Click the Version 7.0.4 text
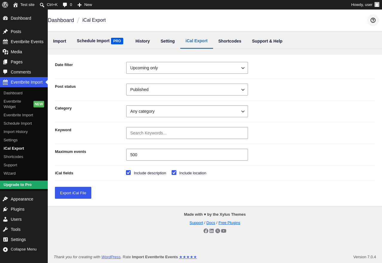Image resolution: width=382 pixels, height=263 pixels. [365, 257]
